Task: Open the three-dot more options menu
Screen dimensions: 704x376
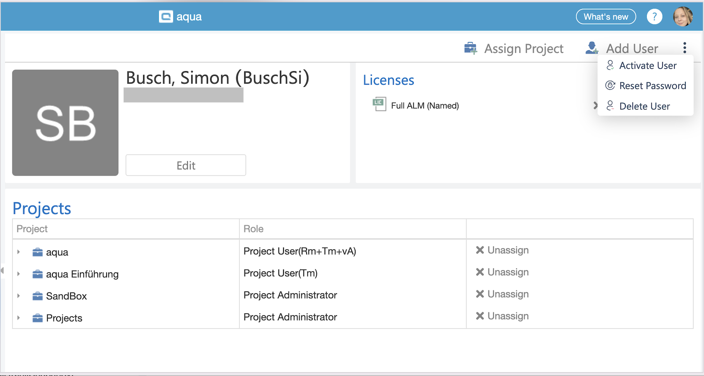Action: 685,48
